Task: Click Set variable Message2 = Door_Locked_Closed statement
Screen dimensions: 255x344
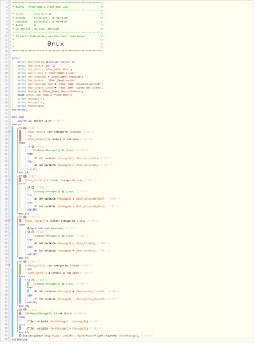Action: pyautogui.click(x=70, y=299)
